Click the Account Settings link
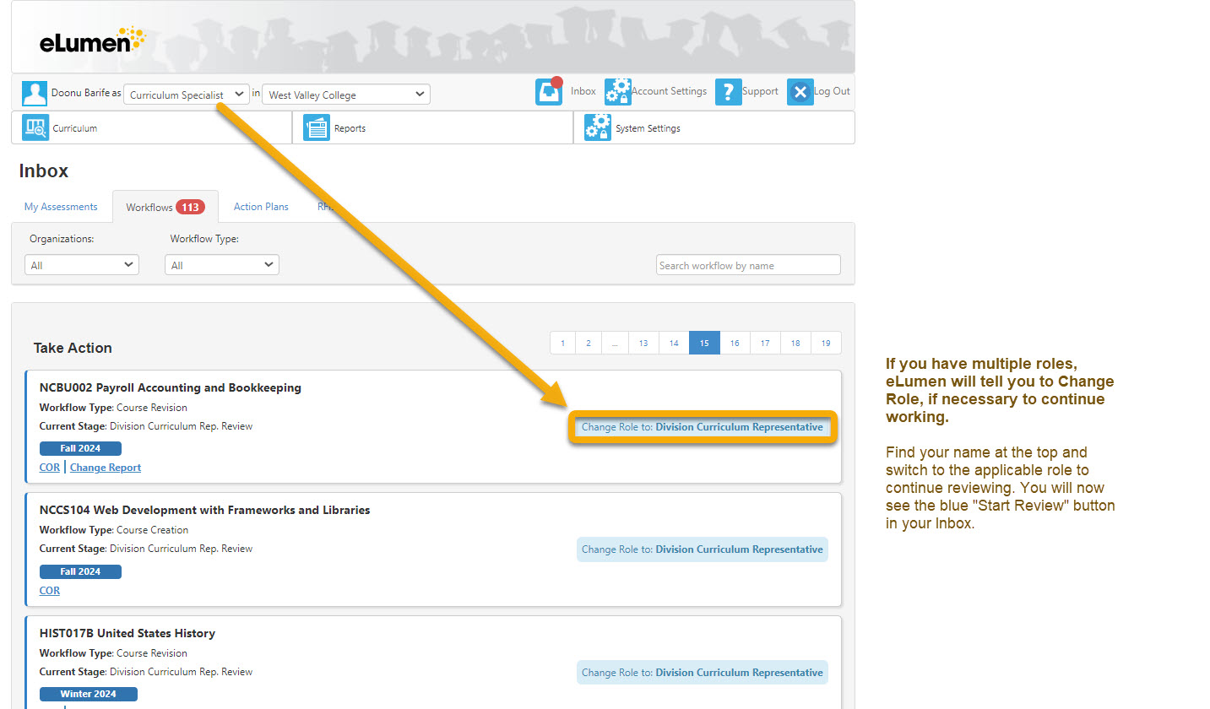This screenshot has width=1210, height=709. pyautogui.click(x=669, y=91)
